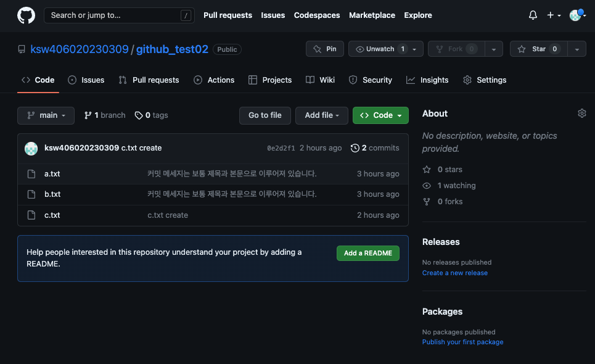Click the Add a README button
Image resolution: width=595 pixels, height=364 pixels.
pos(367,253)
